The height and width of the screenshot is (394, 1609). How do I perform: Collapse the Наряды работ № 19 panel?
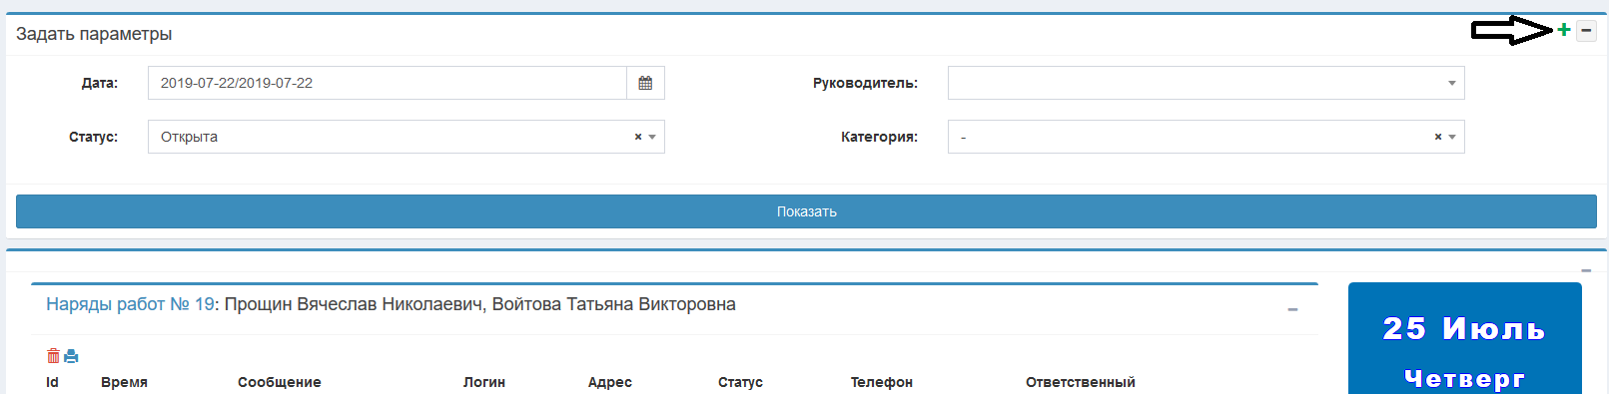tap(1292, 309)
